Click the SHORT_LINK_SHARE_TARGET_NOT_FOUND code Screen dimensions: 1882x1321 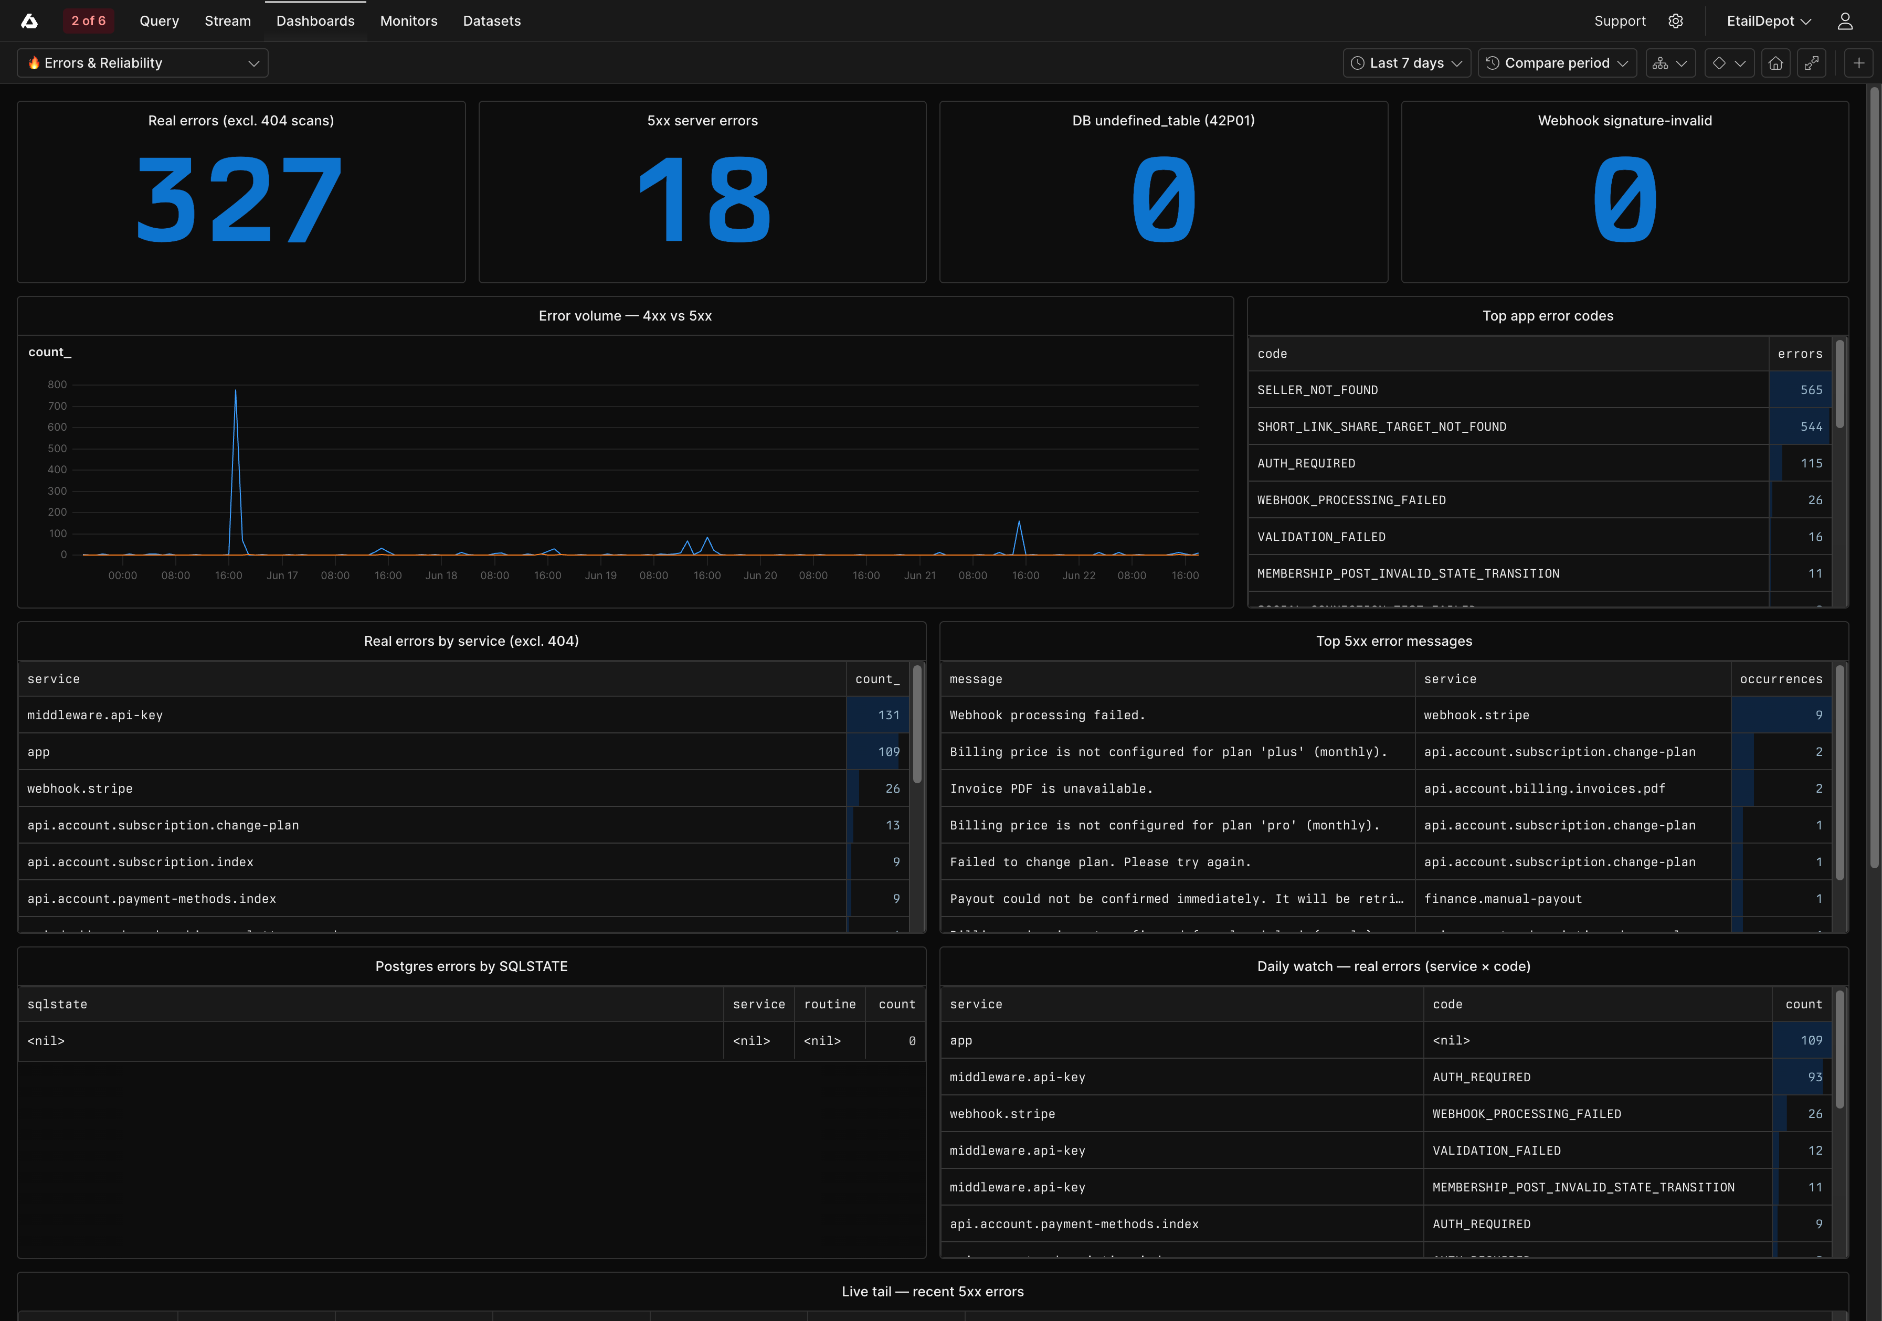pyautogui.click(x=1382, y=427)
